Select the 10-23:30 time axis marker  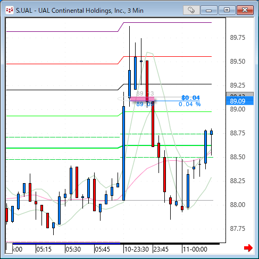136,249
